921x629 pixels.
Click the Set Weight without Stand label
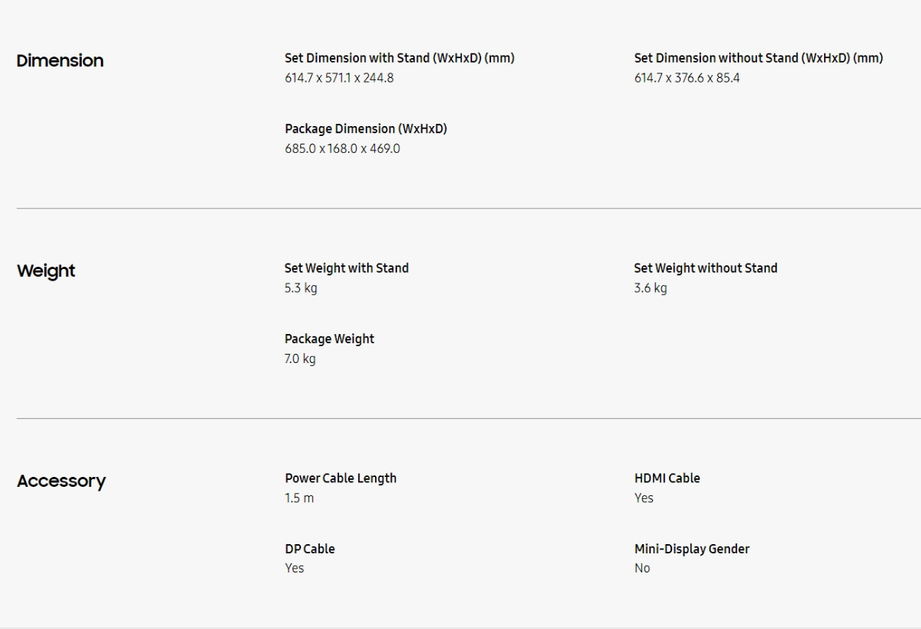coord(705,268)
